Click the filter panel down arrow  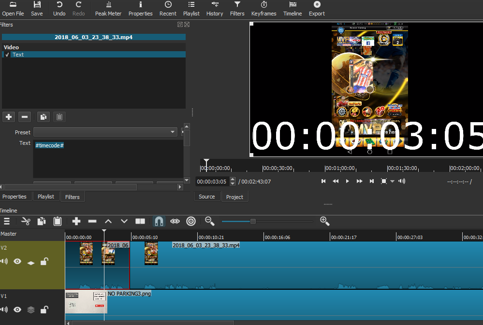click(187, 180)
